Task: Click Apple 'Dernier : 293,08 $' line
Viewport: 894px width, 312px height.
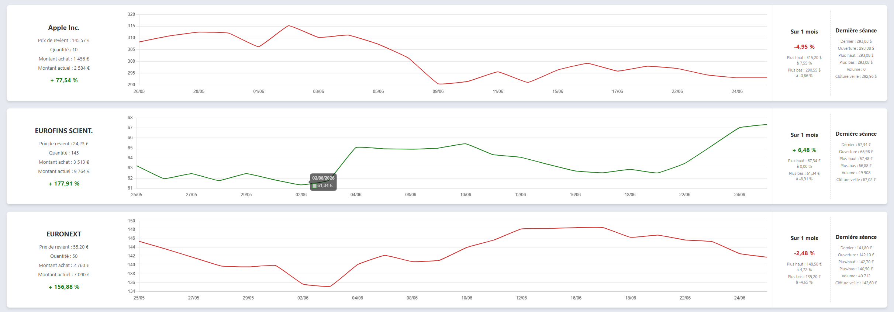Action: 856,41
